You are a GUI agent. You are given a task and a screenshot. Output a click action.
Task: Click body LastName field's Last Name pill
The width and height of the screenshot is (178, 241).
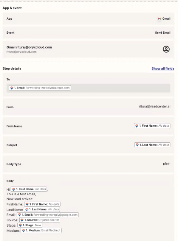click(x=42, y=210)
